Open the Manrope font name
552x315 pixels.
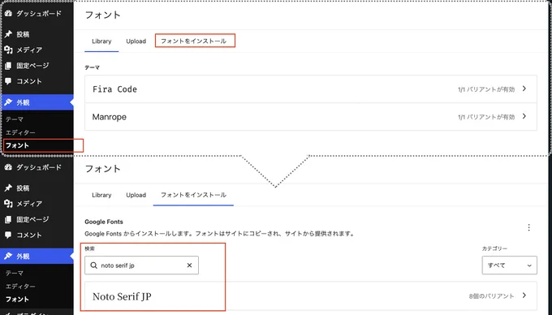(x=109, y=117)
